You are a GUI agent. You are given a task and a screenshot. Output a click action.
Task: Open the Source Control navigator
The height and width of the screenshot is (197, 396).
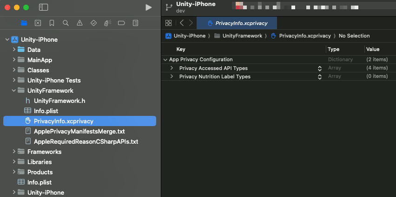coord(38,23)
